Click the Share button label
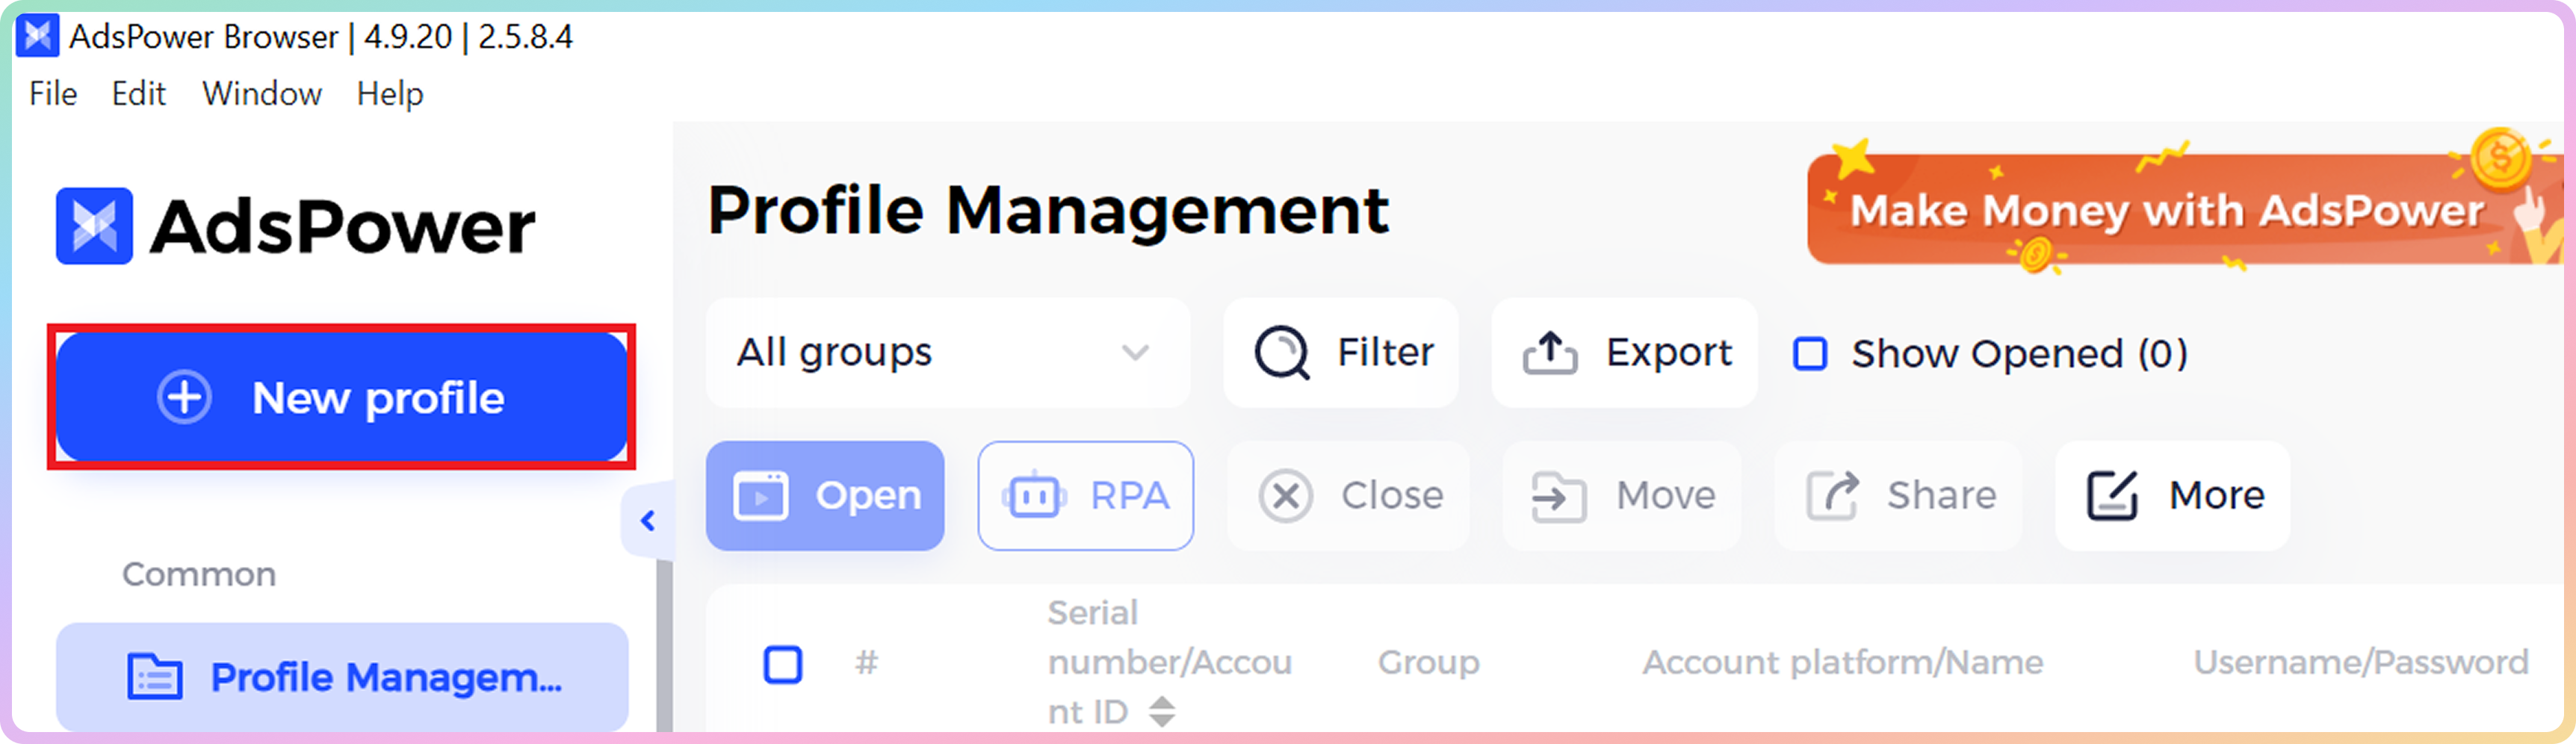The height and width of the screenshot is (744, 2576). [1941, 495]
